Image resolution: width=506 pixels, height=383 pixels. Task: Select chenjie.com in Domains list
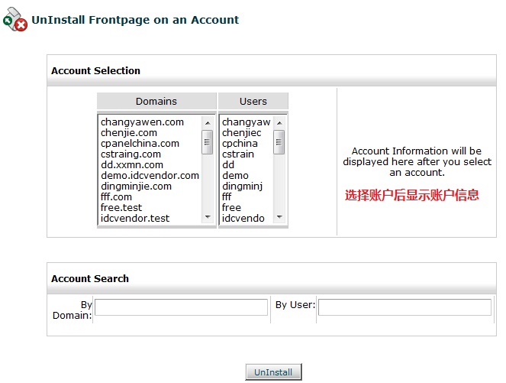point(129,133)
